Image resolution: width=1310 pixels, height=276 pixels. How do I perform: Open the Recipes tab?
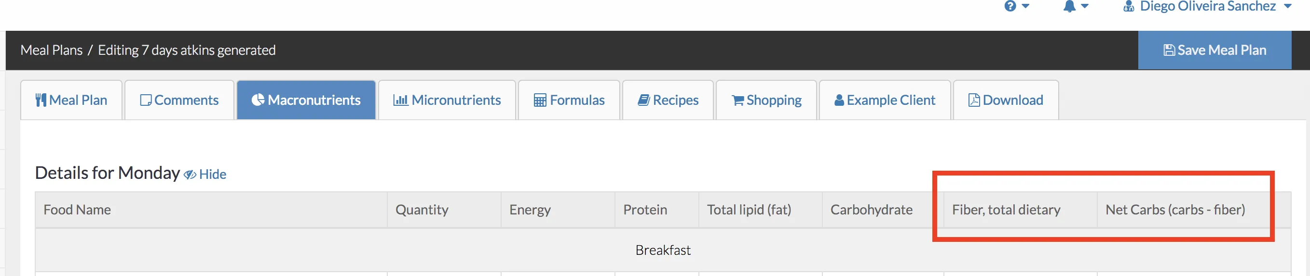pyautogui.click(x=668, y=100)
